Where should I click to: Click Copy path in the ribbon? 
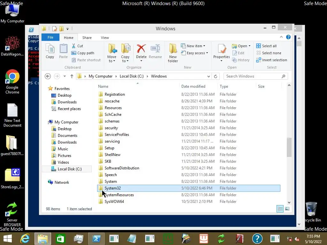pos(83,53)
